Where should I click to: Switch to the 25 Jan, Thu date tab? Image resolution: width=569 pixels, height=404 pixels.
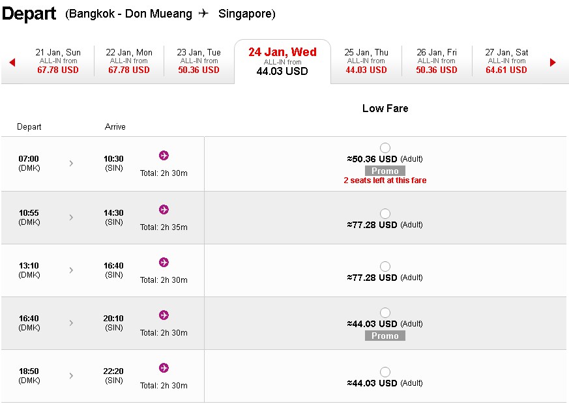tap(366, 61)
